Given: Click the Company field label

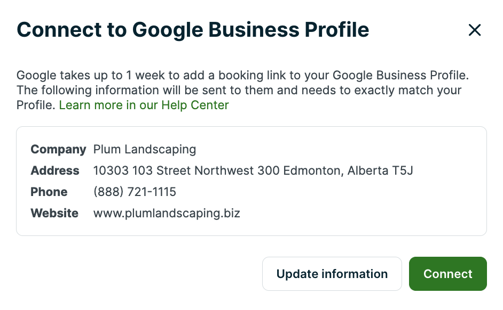Looking at the screenshot, I should coord(58,150).
